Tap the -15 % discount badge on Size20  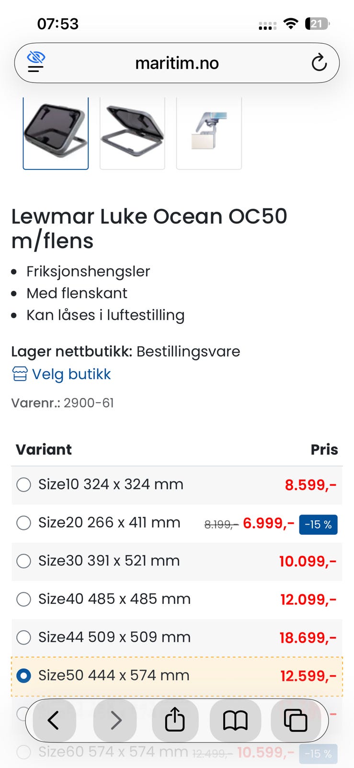click(x=318, y=524)
